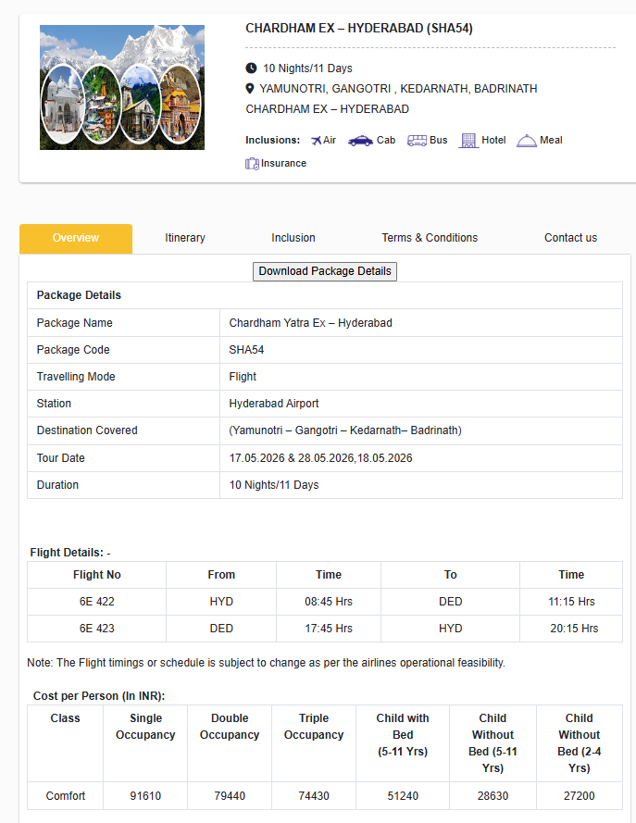View the Terms & Conditions tab
Image resolution: width=636 pixels, height=823 pixels.
pyautogui.click(x=430, y=238)
